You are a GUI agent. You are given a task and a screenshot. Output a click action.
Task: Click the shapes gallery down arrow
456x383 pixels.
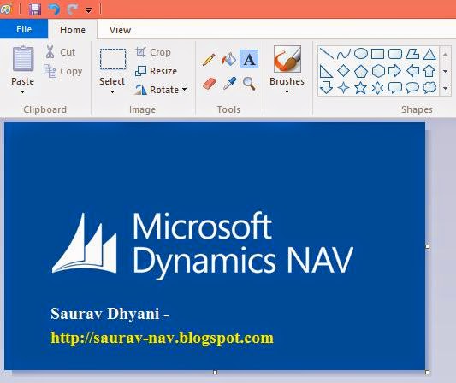(x=445, y=71)
